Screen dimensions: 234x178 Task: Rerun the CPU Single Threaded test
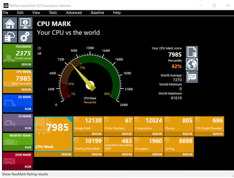pos(209,134)
